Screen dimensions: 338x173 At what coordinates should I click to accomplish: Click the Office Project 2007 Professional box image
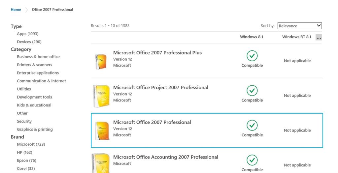pyautogui.click(x=101, y=96)
